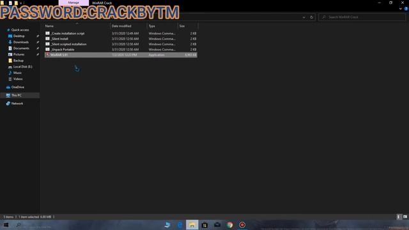Open the Mail app from taskbar
The width and height of the screenshot is (409, 230).
[x=217, y=225]
